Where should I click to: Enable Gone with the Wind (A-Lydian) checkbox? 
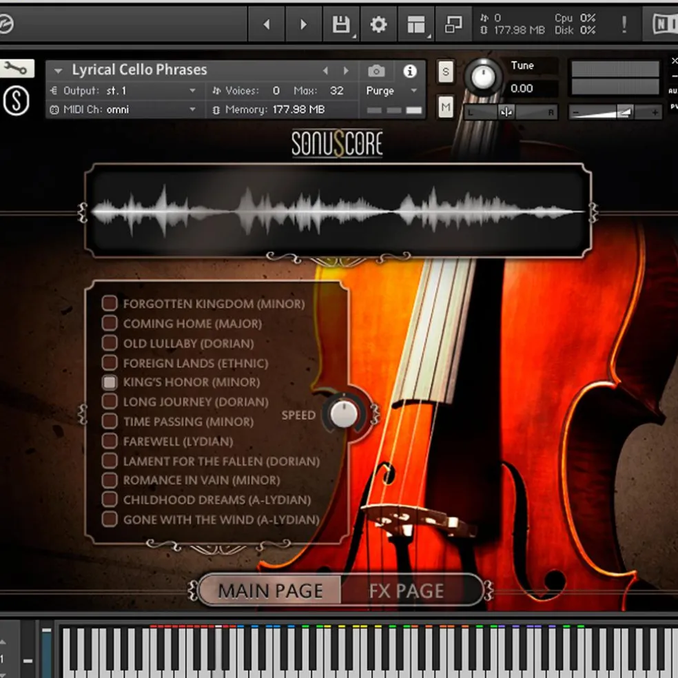point(110,520)
